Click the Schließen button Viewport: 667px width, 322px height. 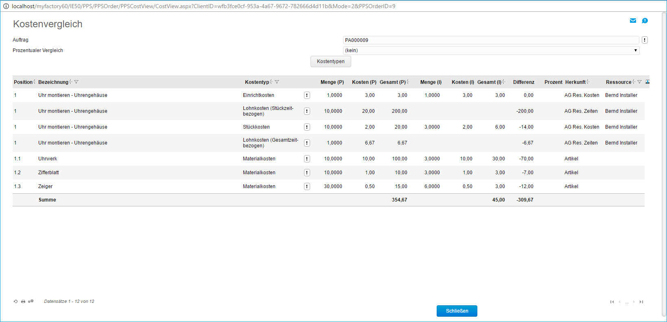coord(457,311)
